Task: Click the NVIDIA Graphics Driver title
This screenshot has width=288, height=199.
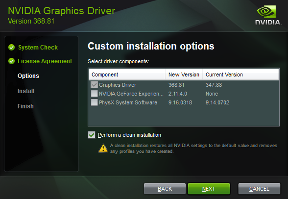Action: point(62,11)
